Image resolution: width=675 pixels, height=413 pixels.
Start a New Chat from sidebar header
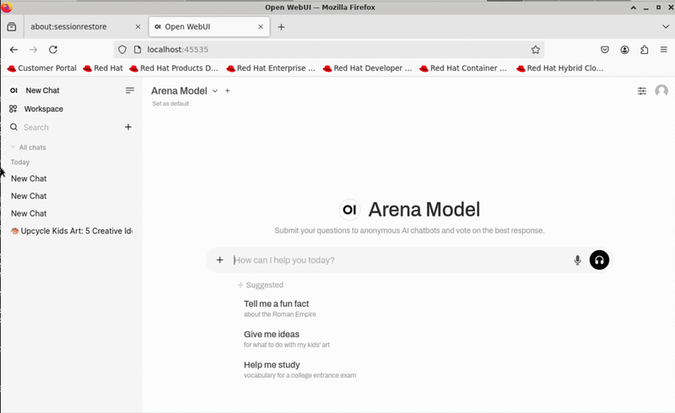[42, 90]
